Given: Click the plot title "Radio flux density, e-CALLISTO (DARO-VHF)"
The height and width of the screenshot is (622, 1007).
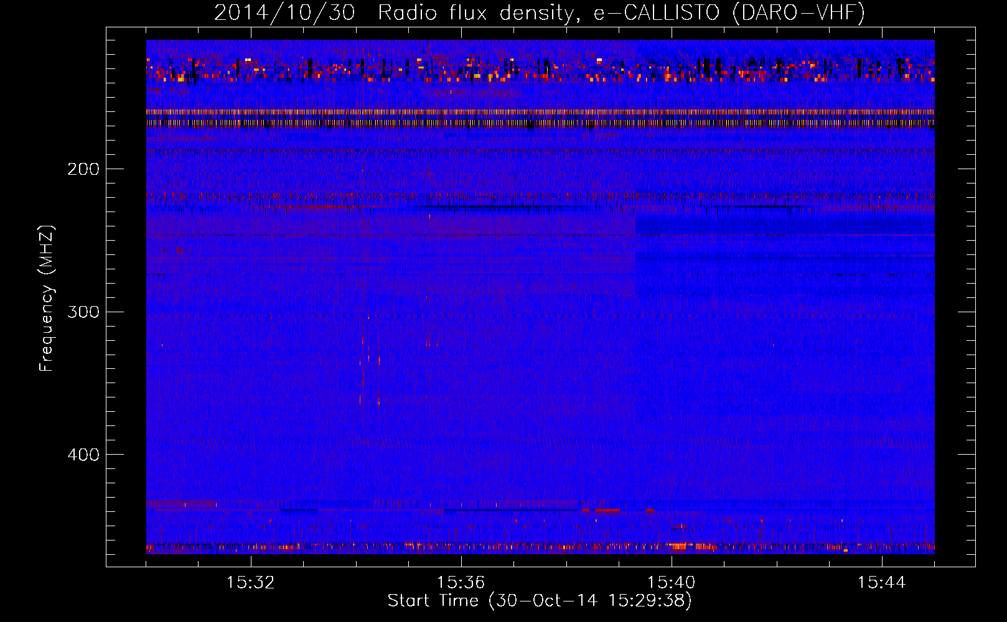Looking at the screenshot, I should [621, 13].
